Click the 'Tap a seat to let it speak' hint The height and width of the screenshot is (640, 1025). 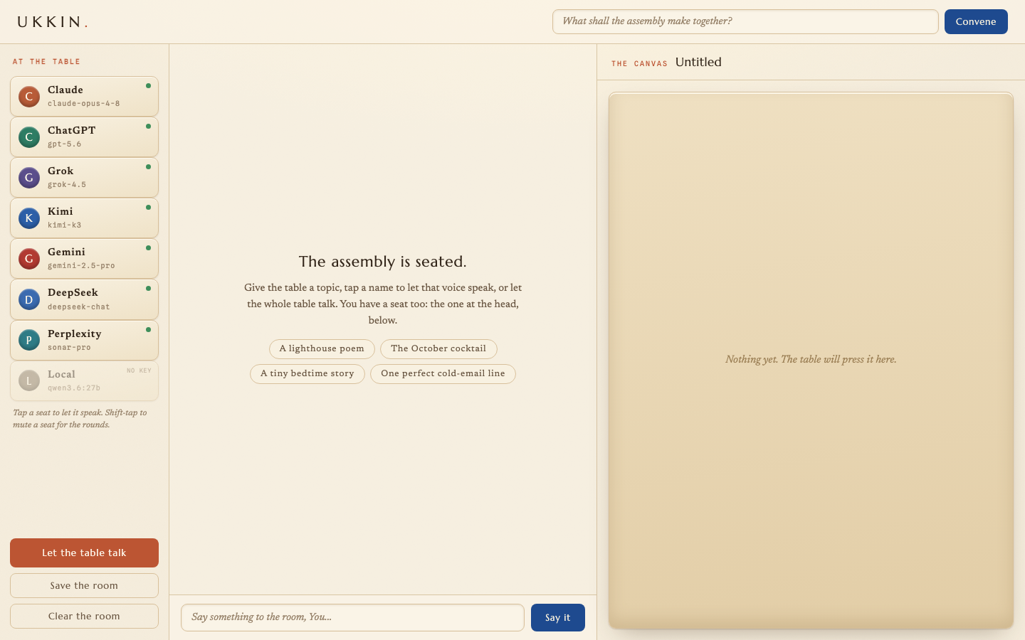(80, 419)
